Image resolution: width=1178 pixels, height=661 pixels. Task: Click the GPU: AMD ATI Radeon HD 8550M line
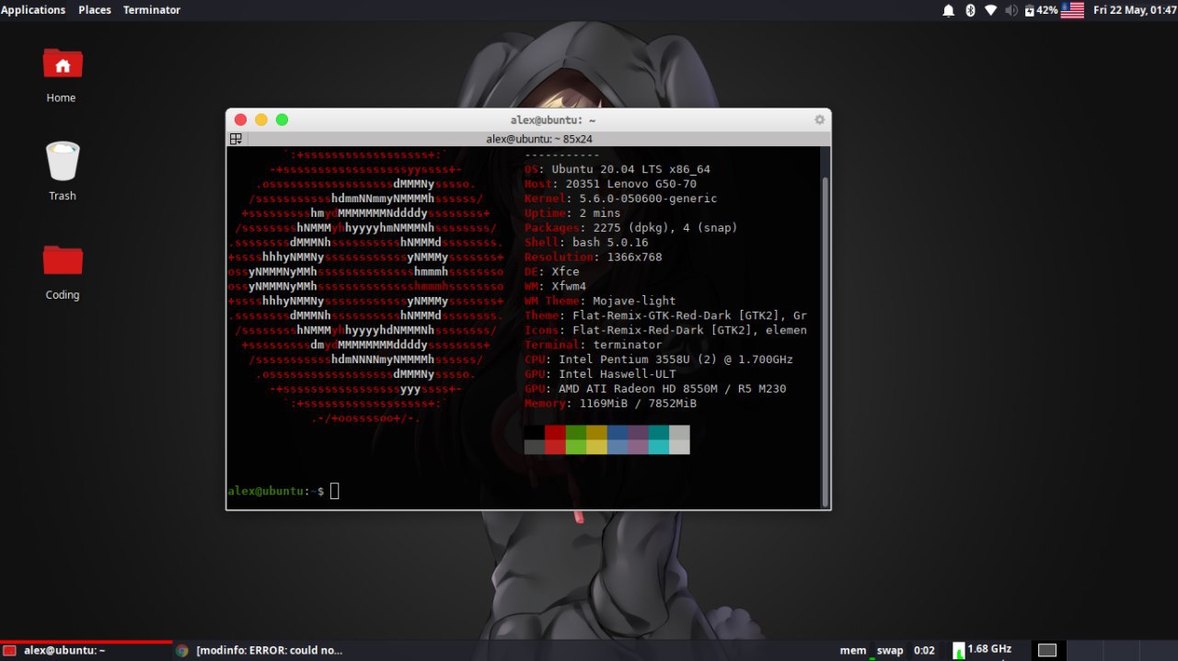[x=655, y=389]
